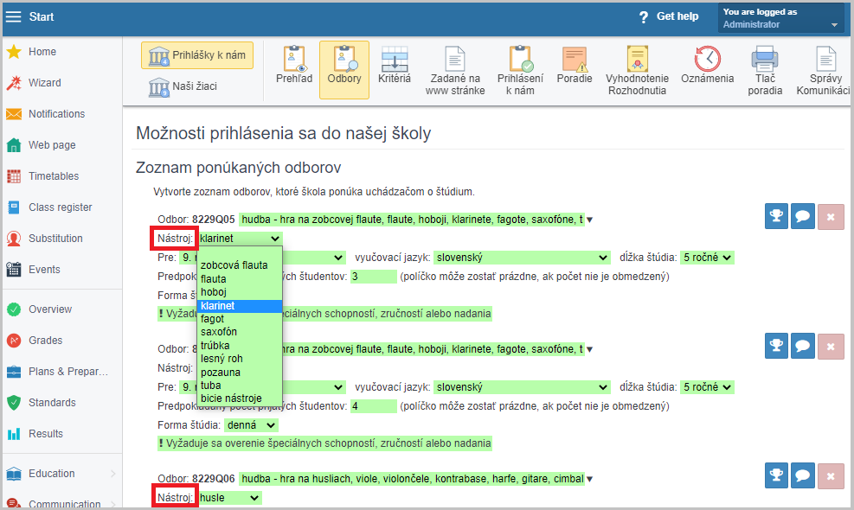
Task: Open the Plans & Preparations icon
Action: tap(14, 372)
